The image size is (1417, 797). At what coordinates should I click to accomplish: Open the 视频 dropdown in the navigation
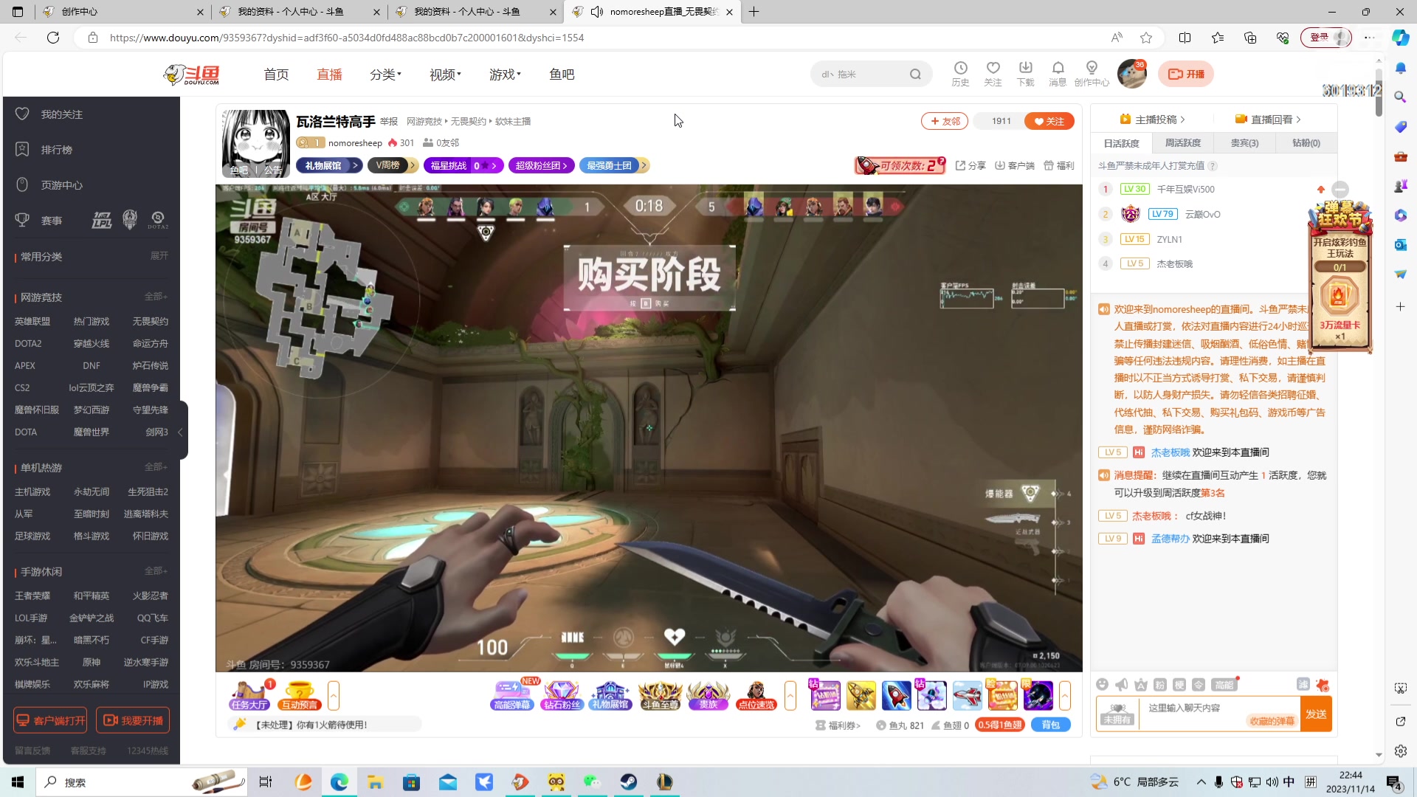445,75
